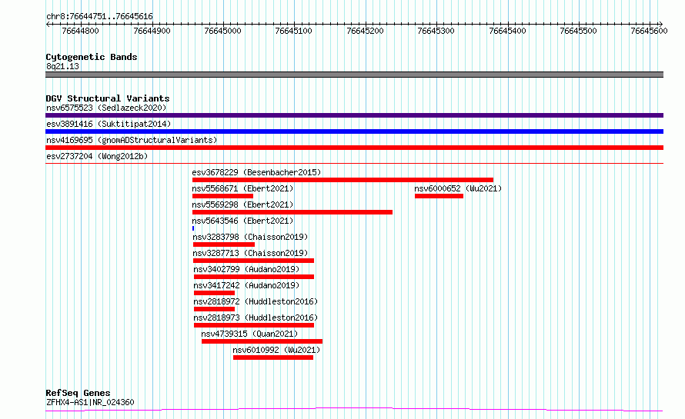Viewport: 685px width, 419px height.
Task: Open the nsv5643546 (Ebert2021) label
Action: (x=242, y=221)
